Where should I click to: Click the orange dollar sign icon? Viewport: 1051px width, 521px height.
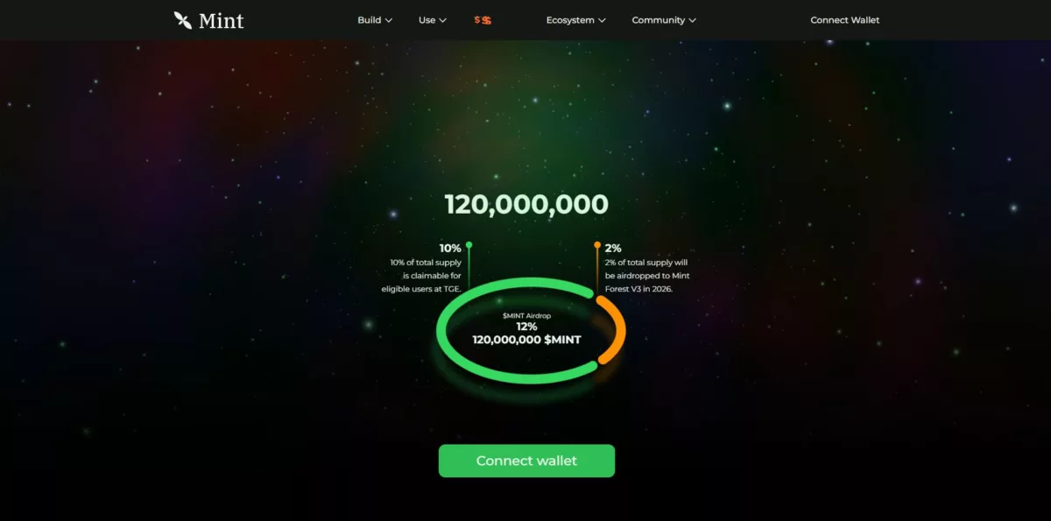(x=483, y=20)
